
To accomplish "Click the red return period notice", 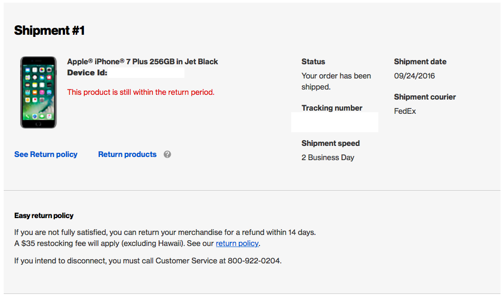I will point(141,92).
